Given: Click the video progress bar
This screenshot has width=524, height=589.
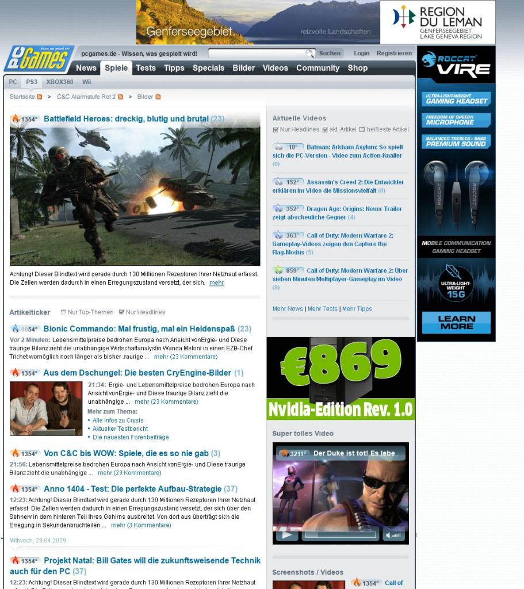Looking at the screenshot, I should 341,535.
